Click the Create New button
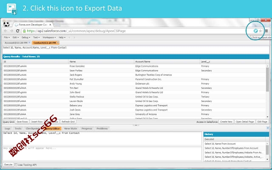The image size is (272, 170). (x=226, y=122)
